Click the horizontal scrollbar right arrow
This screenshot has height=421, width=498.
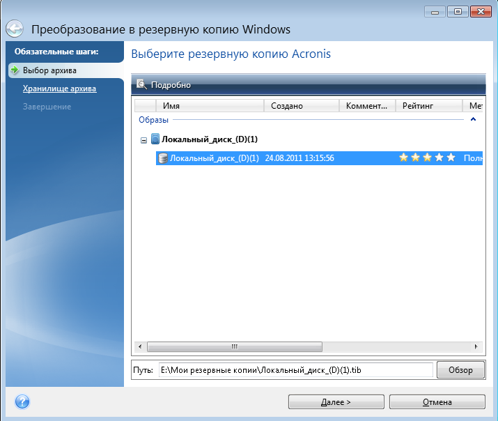point(478,346)
